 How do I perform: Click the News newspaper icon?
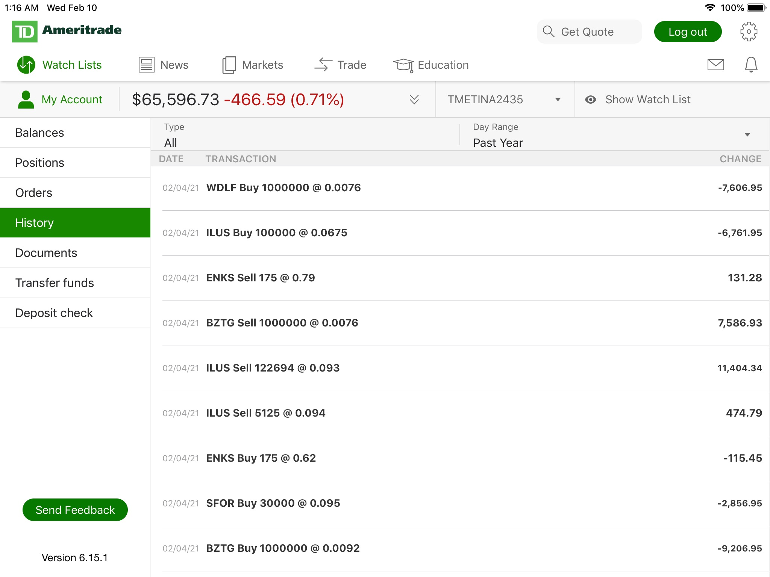tap(146, 65)
